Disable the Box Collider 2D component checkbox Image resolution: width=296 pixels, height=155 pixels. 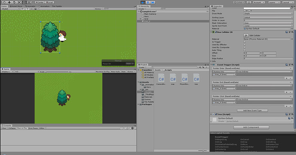point(216,32)
